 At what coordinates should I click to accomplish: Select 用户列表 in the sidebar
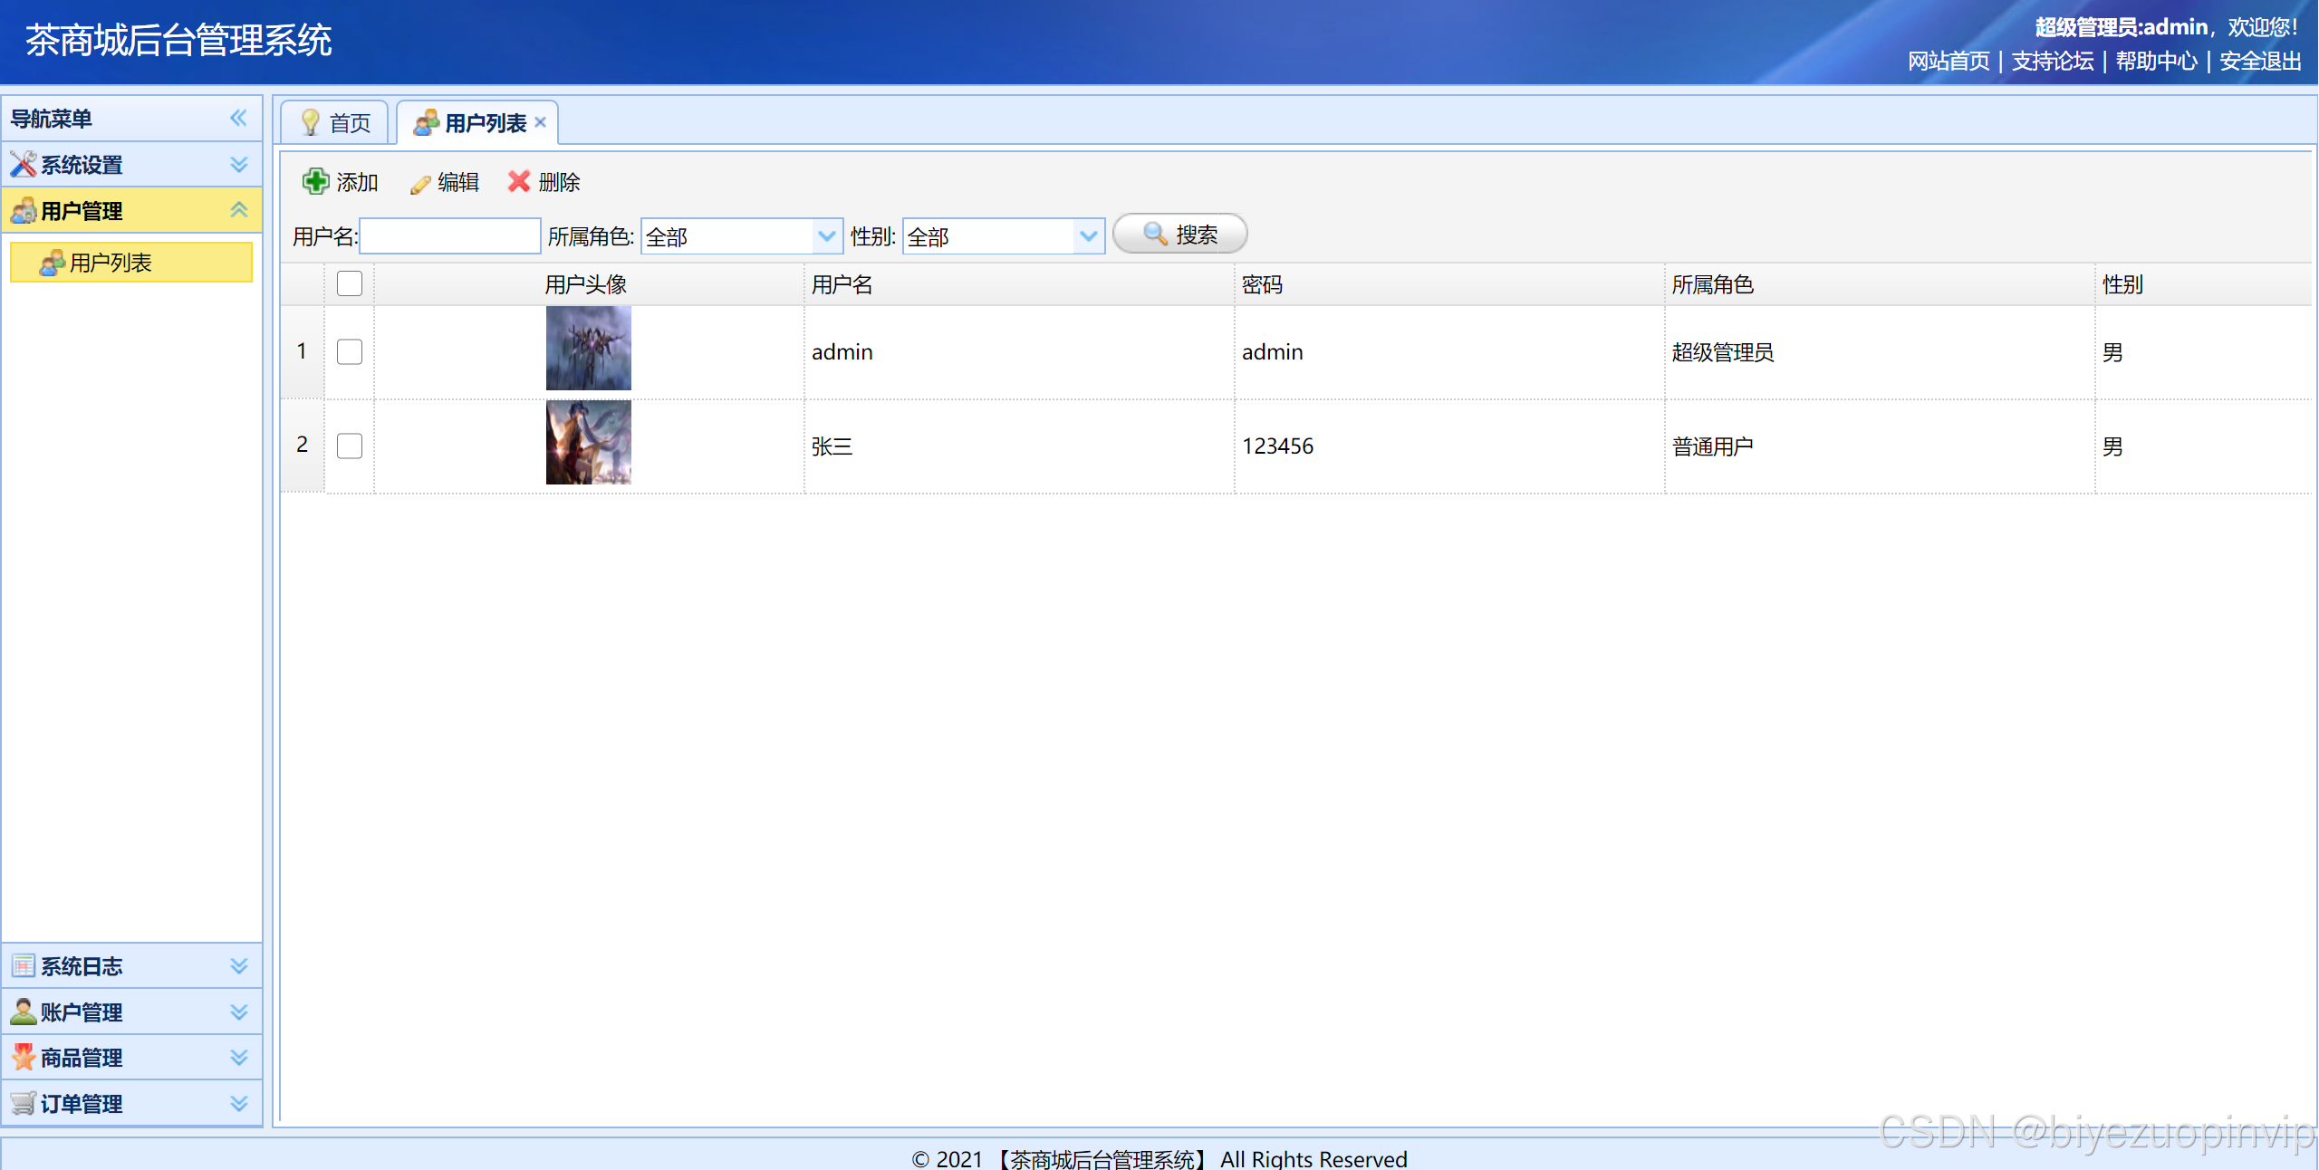[111, 263]
